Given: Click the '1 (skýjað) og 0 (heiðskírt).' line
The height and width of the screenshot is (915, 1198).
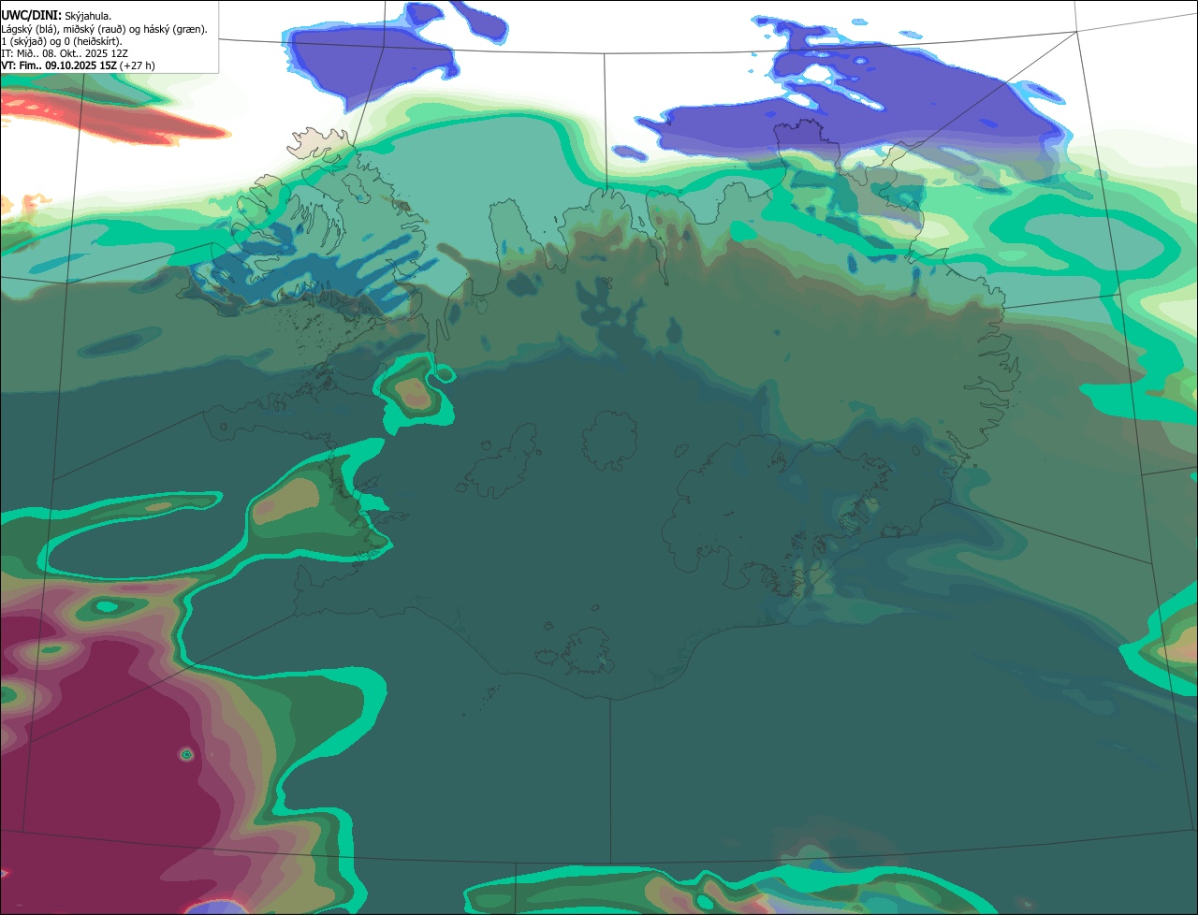Looking at the screenshot, I should pyautogui.click(x=62, y=41).
